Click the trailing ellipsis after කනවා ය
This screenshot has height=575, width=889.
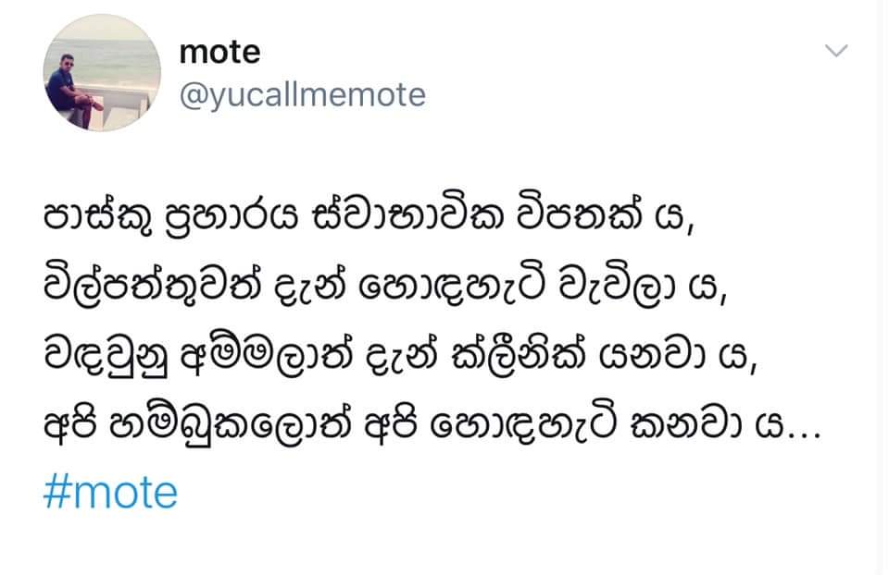[805, 435]
